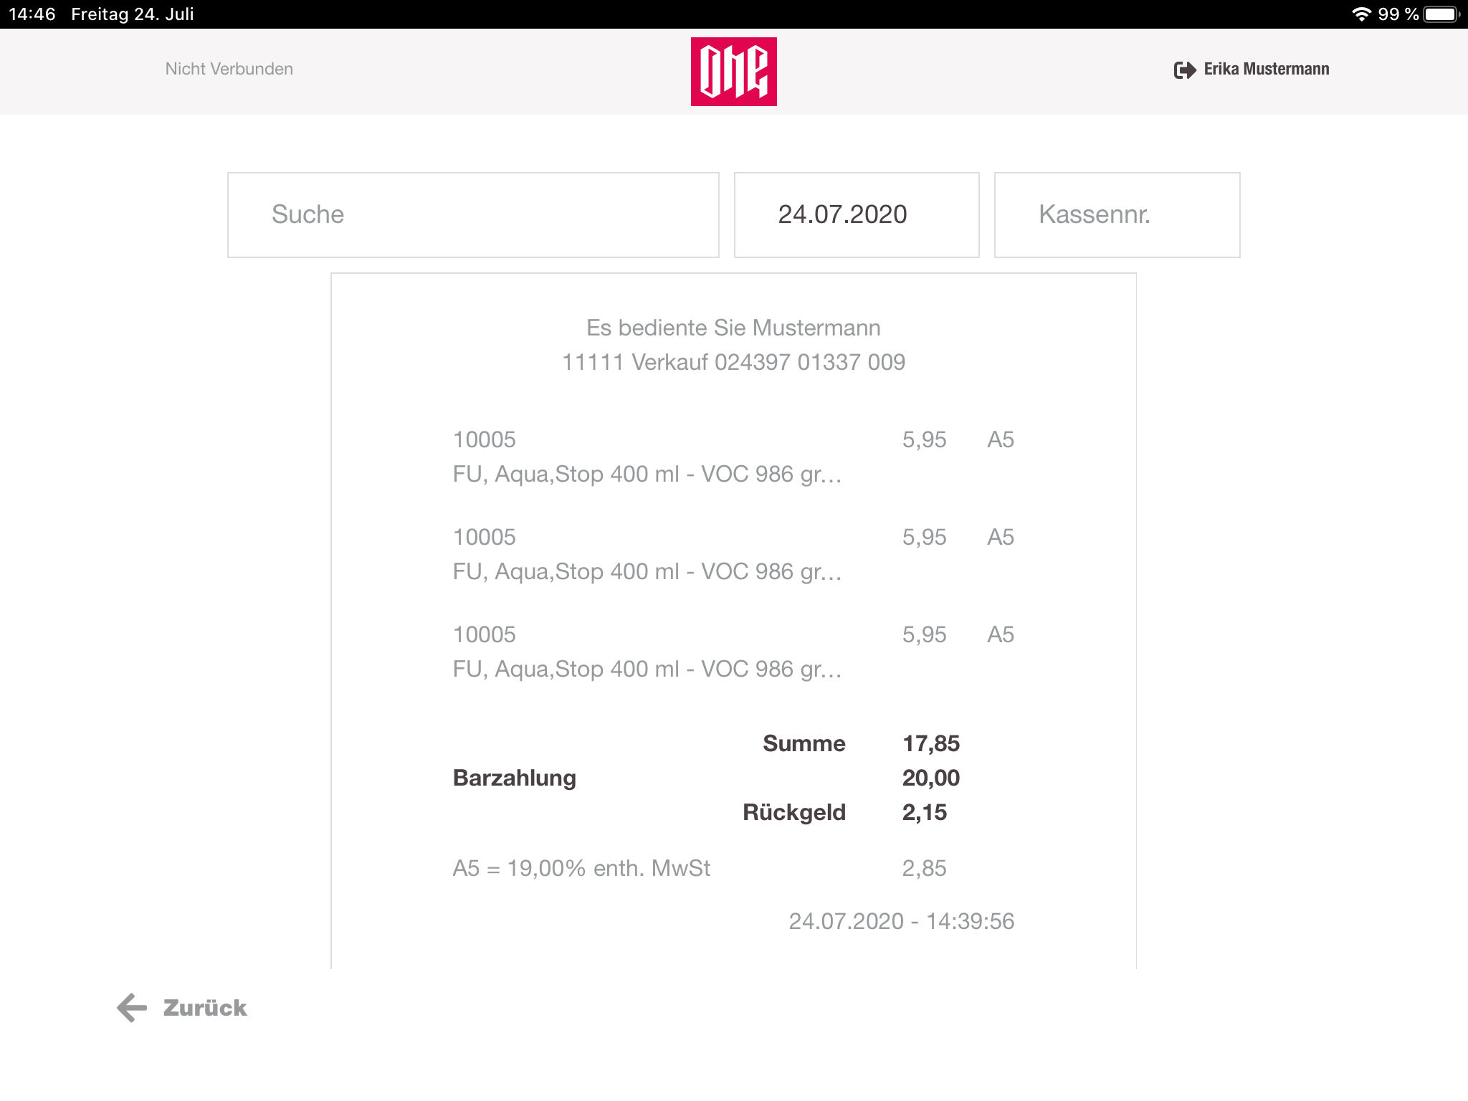
Task: Select second FU, Aqua,Stop article description
Action: (x=647, y=572)
